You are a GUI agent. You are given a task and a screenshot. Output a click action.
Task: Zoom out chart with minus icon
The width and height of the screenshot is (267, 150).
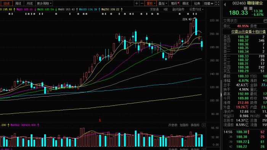pyautogui.click(x=142, y=3)
